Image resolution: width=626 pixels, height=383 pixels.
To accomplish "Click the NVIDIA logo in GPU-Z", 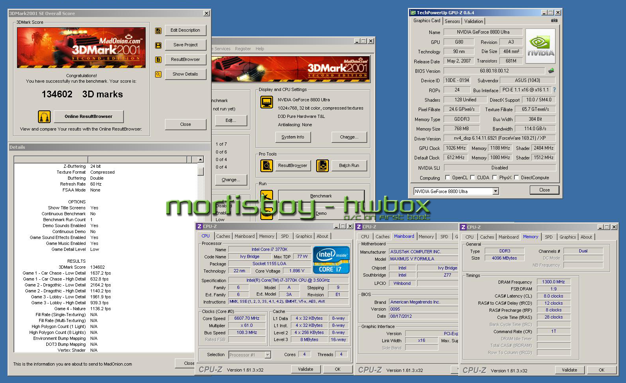I will tap(540, 46).
